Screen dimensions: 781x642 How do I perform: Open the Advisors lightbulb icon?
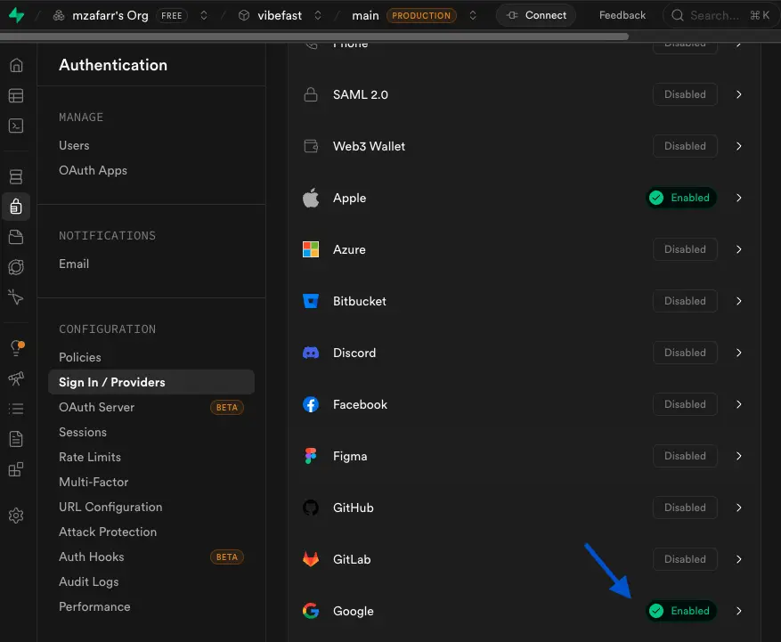[x=16, y=347]
